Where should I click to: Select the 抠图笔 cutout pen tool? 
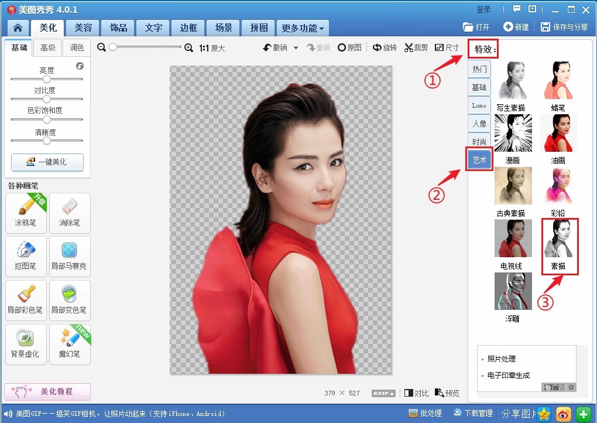tap(26, 257)
